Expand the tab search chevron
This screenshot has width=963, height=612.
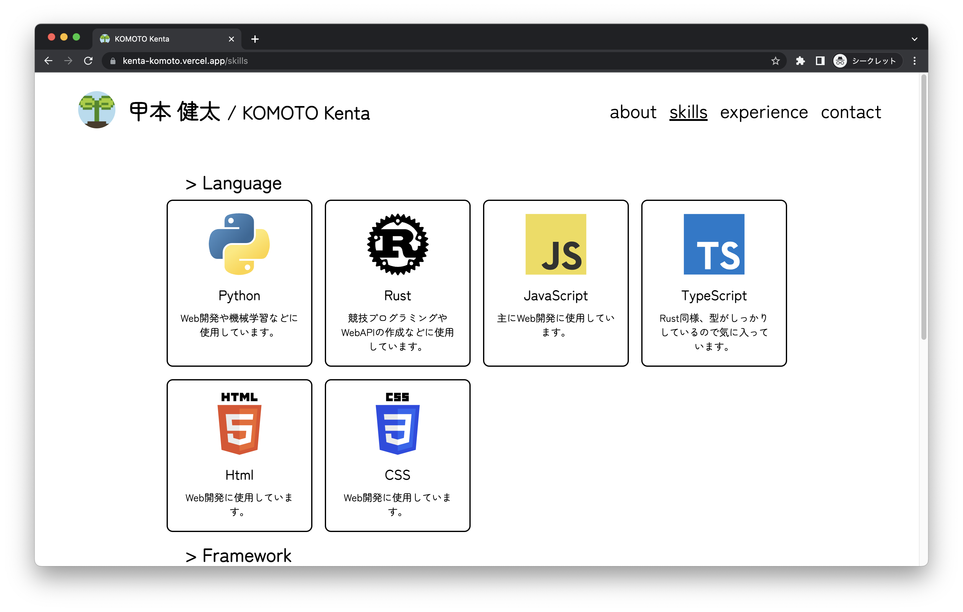914,39
